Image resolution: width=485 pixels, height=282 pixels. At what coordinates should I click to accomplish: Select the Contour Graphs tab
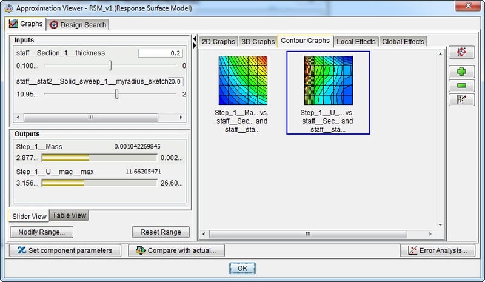pyautogui.click(x=306, y=41)
